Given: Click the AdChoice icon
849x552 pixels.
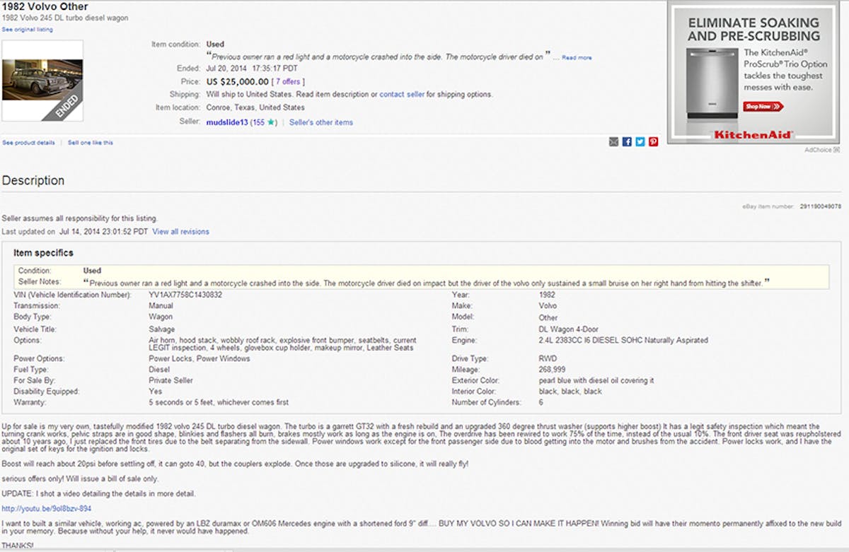Looking at the screenshot, I should 836,150.
